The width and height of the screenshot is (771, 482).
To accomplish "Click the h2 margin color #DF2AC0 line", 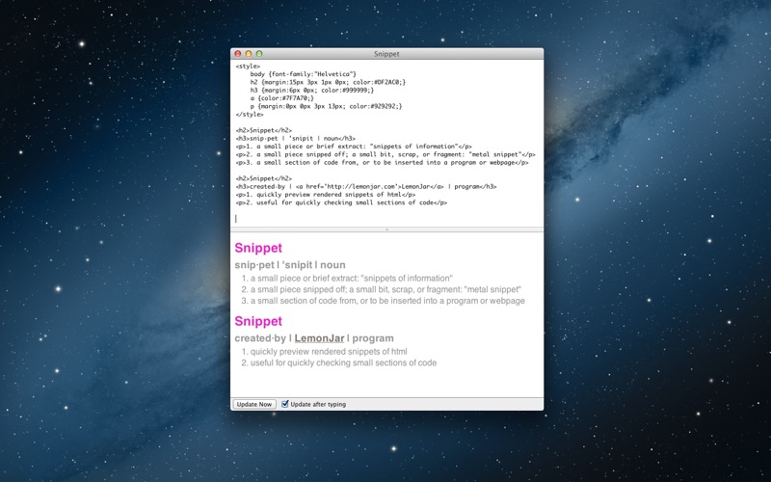I will point(328,82).
